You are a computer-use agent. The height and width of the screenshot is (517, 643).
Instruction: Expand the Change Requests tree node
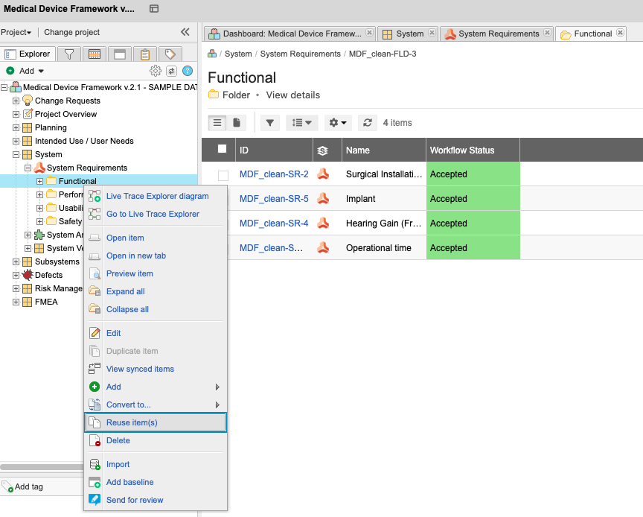click(16, 101)
